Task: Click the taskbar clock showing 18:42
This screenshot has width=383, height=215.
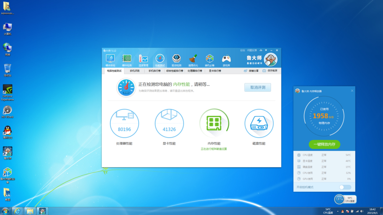Action: 373,211
